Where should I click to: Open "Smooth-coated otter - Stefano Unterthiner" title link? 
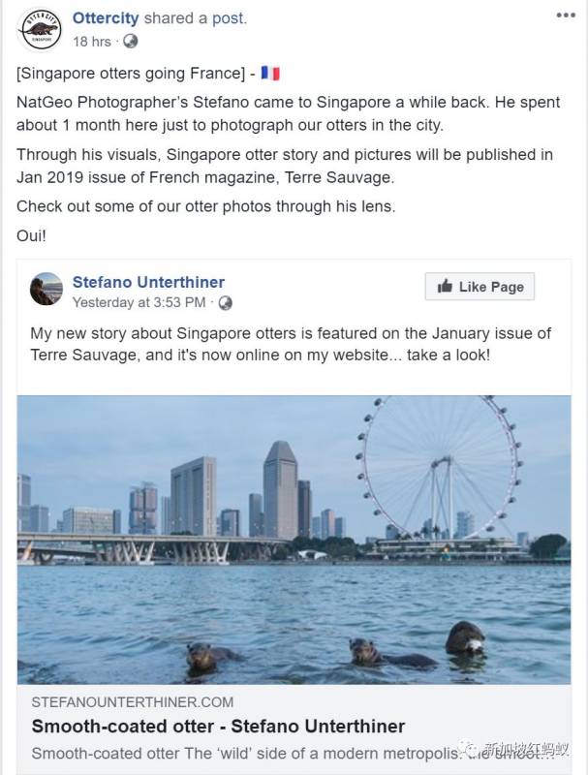point(218,726)
